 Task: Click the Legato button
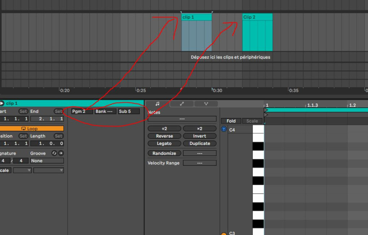164,143
